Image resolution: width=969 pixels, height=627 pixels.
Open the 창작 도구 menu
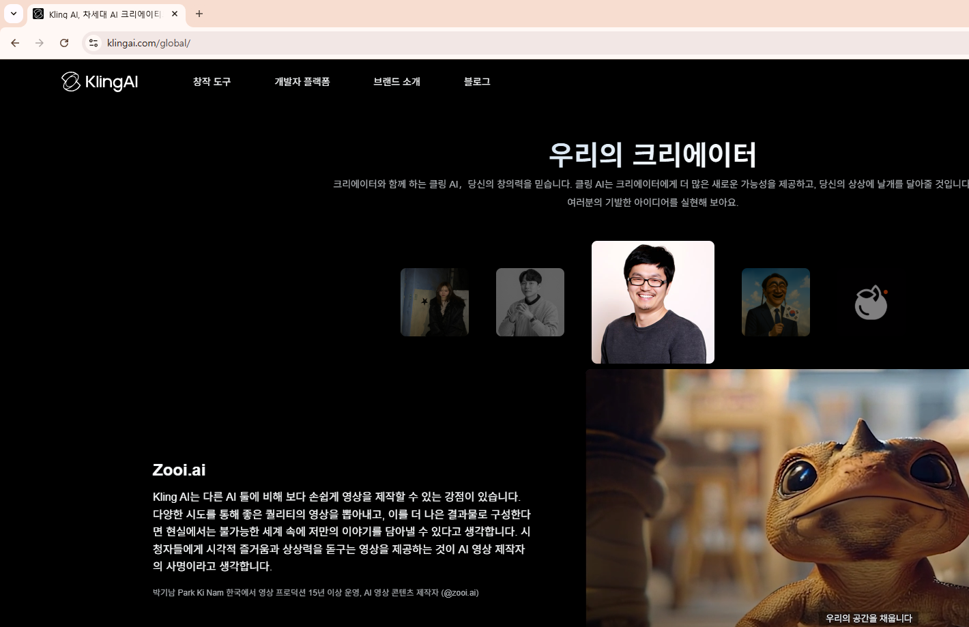(212, 82)
